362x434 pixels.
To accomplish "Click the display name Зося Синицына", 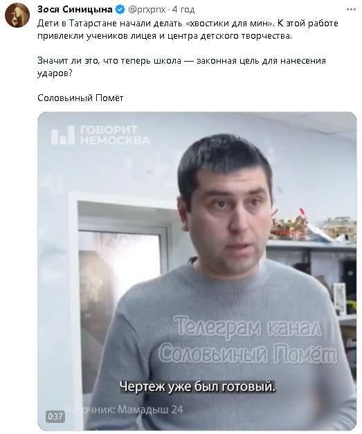I will [75, 10].
